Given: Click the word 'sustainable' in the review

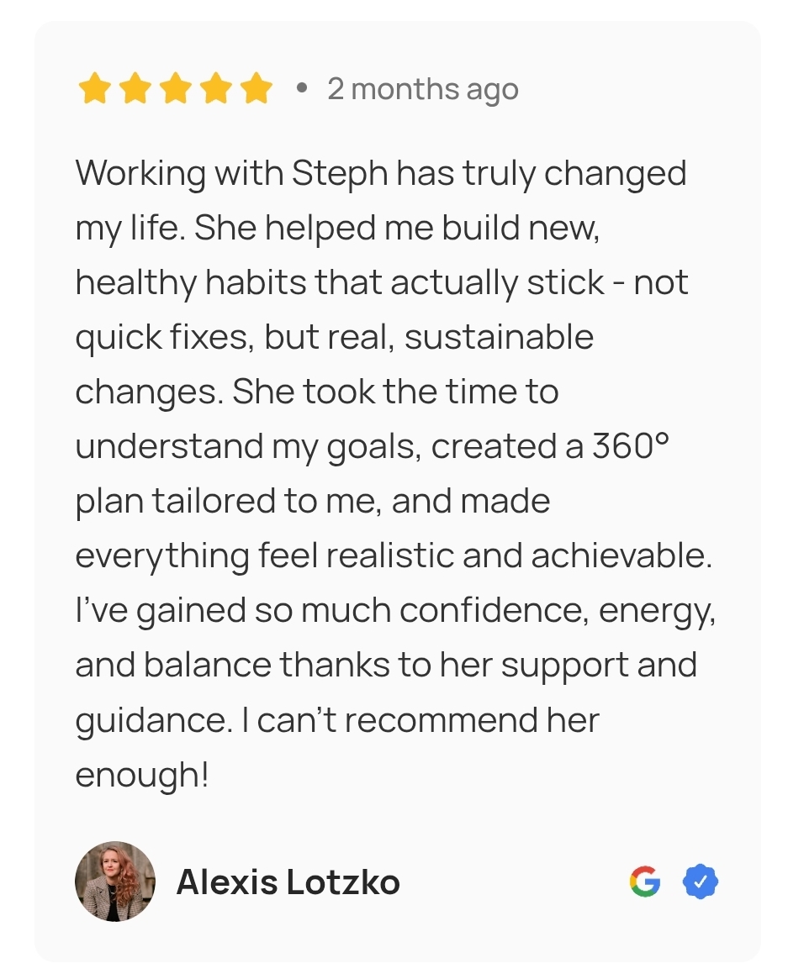Looking at the screenshot, I should 499,337.
